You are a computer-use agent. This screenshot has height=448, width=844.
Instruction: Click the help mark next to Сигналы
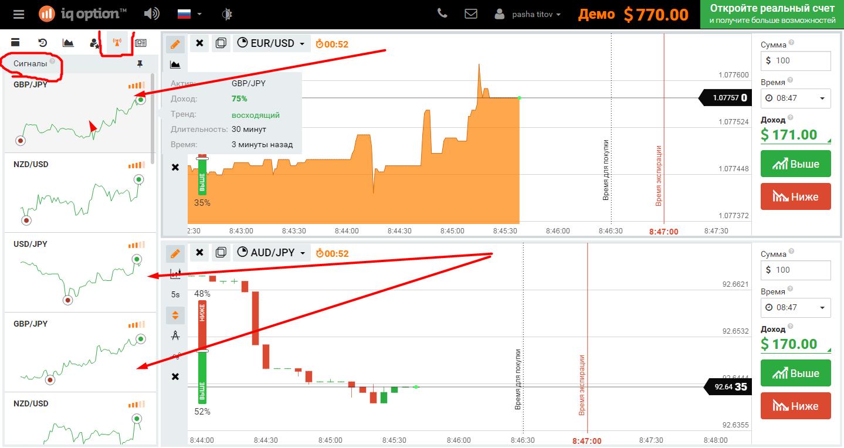[52, 61]
